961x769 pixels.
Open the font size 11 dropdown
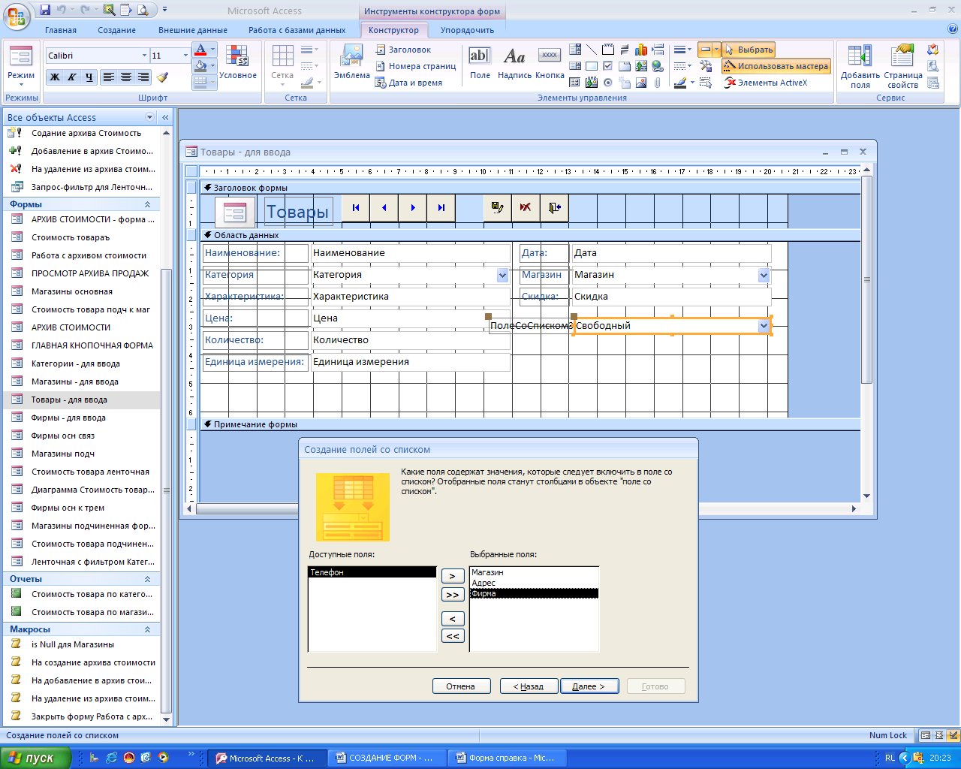click(x=185, y=56)
